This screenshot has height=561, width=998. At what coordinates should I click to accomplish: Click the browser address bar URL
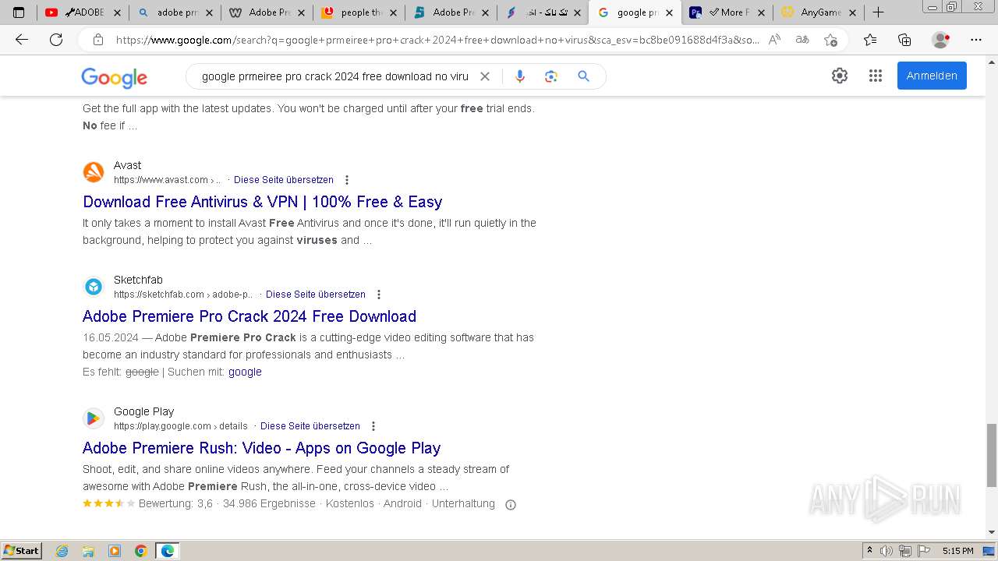point(437,40)
